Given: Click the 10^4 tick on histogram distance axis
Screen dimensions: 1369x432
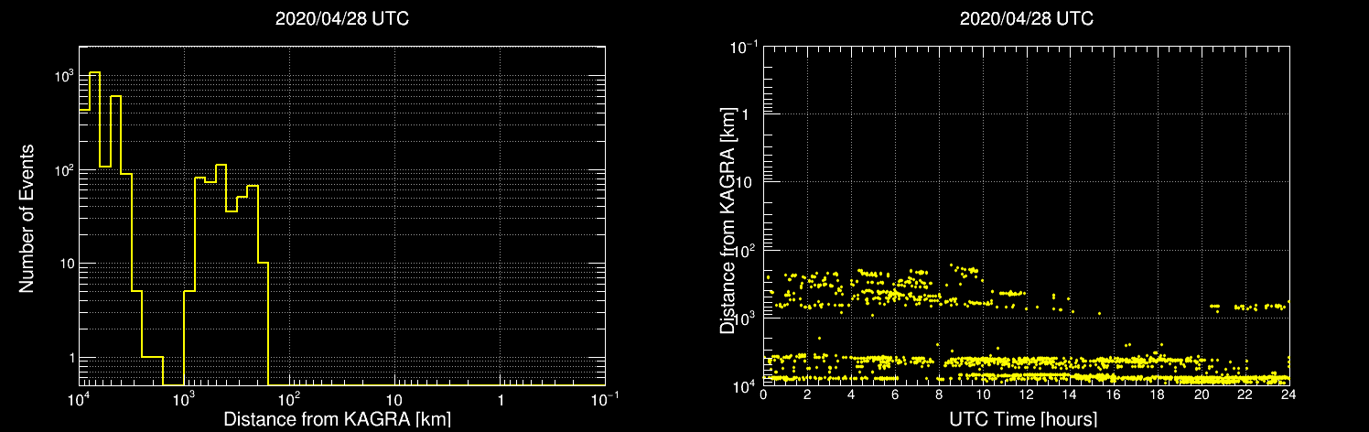Looking at the screenshot, I should 79,398.
